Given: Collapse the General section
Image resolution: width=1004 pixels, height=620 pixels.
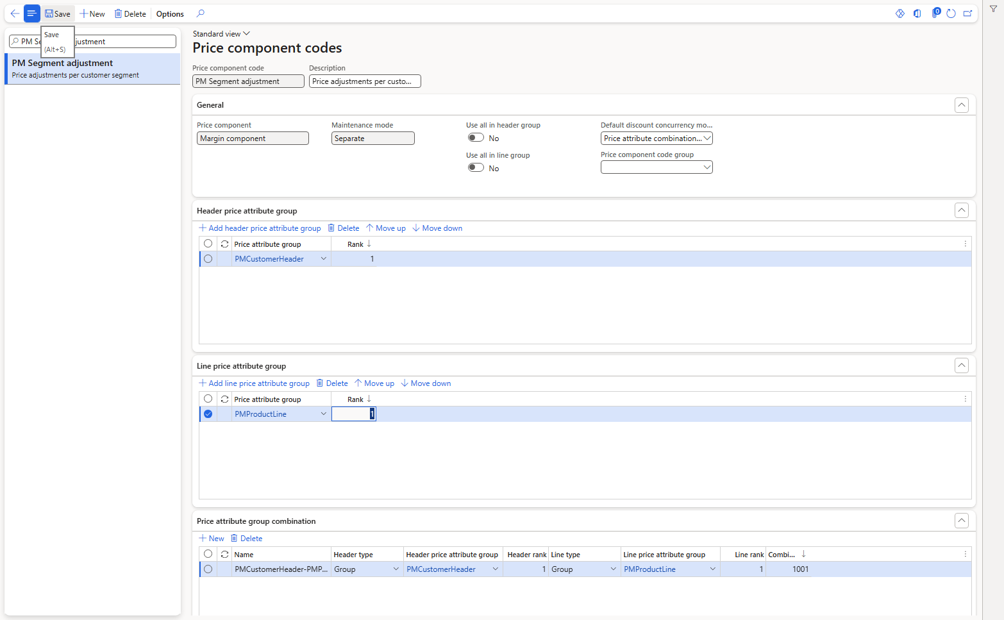Looking at the screenshot, I should [962, 105].
